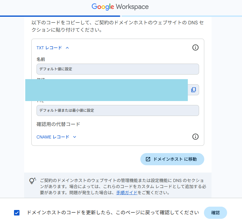
Task: Open the 手順ガイド link
Action: (127, 193)
